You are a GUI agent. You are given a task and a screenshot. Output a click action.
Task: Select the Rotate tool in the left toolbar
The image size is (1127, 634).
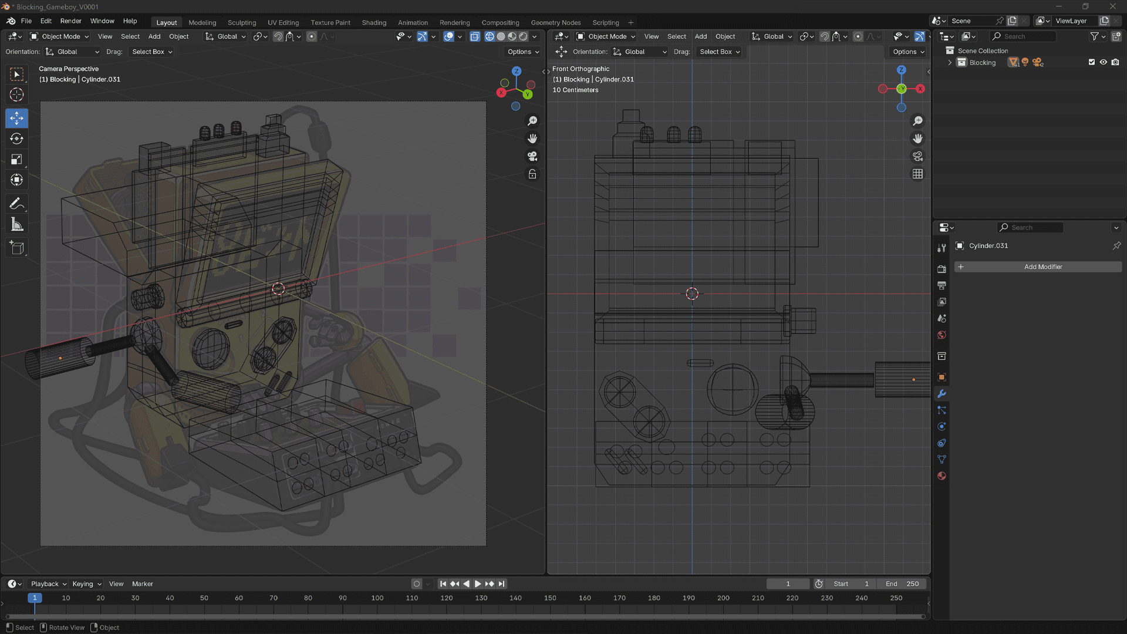pyautogui.click(x=16, y=139)
